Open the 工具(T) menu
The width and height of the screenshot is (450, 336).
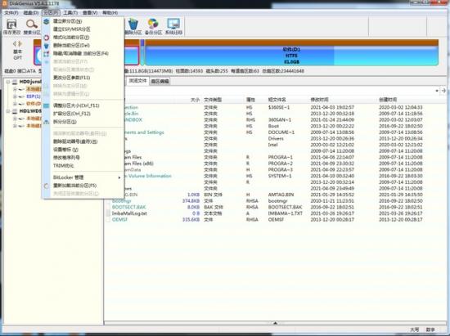70,12
